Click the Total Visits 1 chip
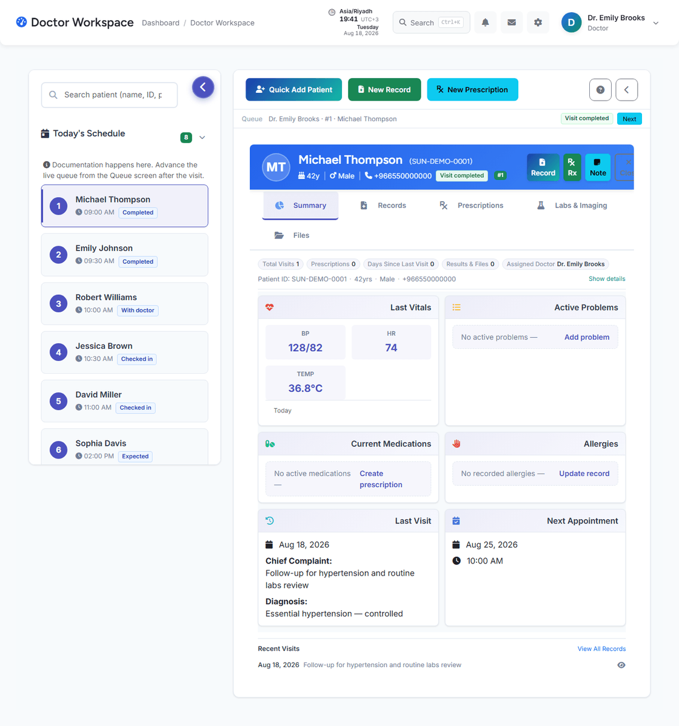 tap(281, 264)
